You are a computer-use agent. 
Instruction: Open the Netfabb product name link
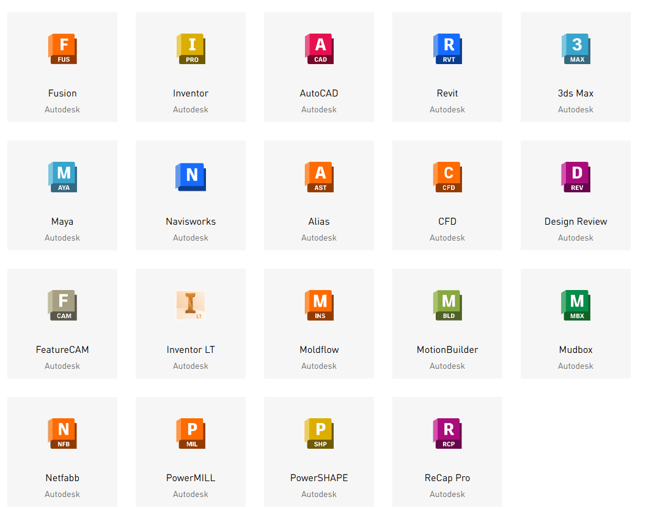tap(62, 478)
